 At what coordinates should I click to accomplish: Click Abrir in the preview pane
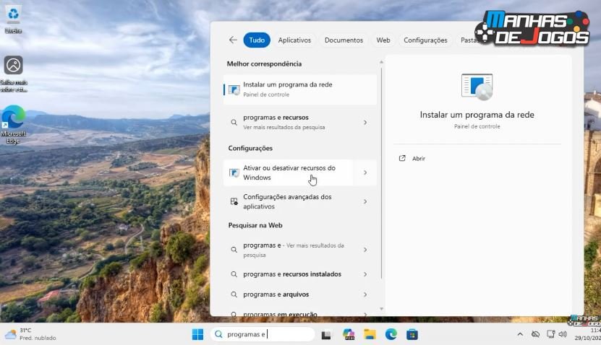(x=418, y=158)
